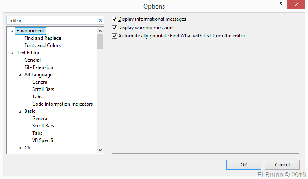Viewport: 308px width, 179px height.
Task: Disable Automatically populate Find What option
Action: pyautogui.click(x=115, y=36)
